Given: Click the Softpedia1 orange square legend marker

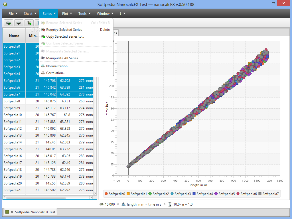Looking at the screenshot, I should [128, 194].
